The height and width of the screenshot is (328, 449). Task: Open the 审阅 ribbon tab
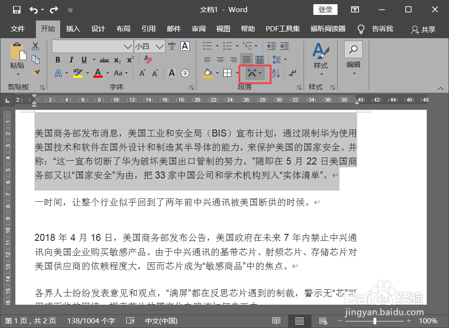198,28
